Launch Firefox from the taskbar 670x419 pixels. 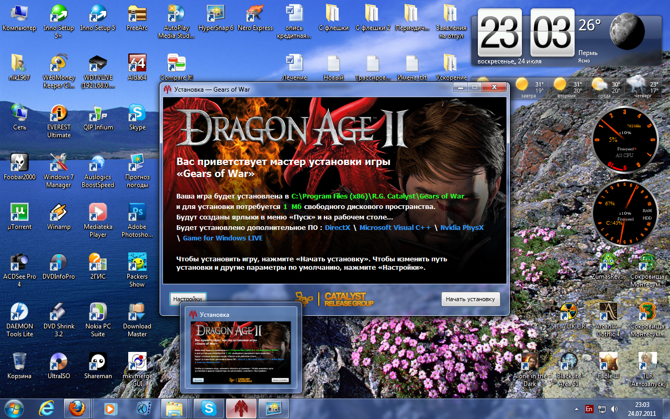[x=77, y=408]
